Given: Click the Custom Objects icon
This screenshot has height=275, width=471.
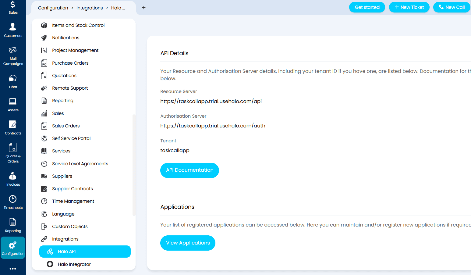Looking at the screenshot, I should pos(44,227).
